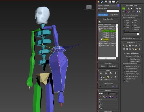Click the Biped Move All Mode icon
The height and width of the screenshot is (112, 144).
pos(115,77)
